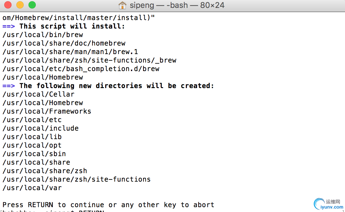Click the red close window button
The image size is (345, 212).
click(8, 5)
